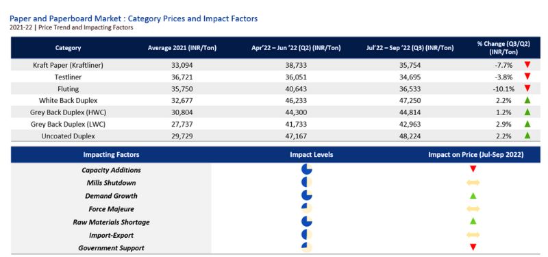Click the Demand Growth impact level pie icon
548x257 pixels.
point(306,195)
